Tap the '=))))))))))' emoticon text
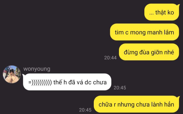This screenshot has width=183, height=114. point(40,82)
